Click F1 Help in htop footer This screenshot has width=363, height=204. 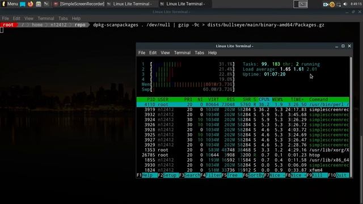147,175
